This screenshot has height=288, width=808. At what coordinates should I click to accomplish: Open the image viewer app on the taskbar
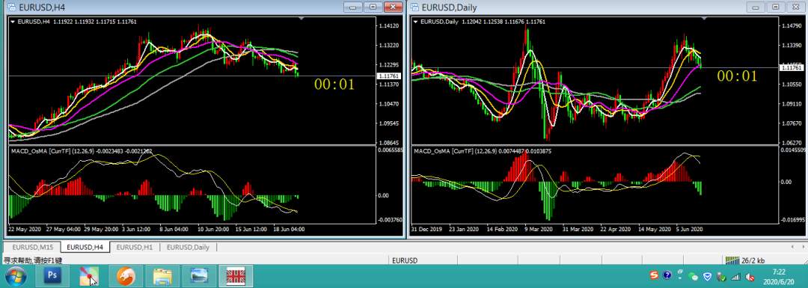tap(199, 276)
